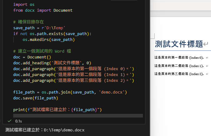Click the os.makedirs(save_path) line
Image resolution: width=211 pixels, height=136 pixels.
coord(48,39)
